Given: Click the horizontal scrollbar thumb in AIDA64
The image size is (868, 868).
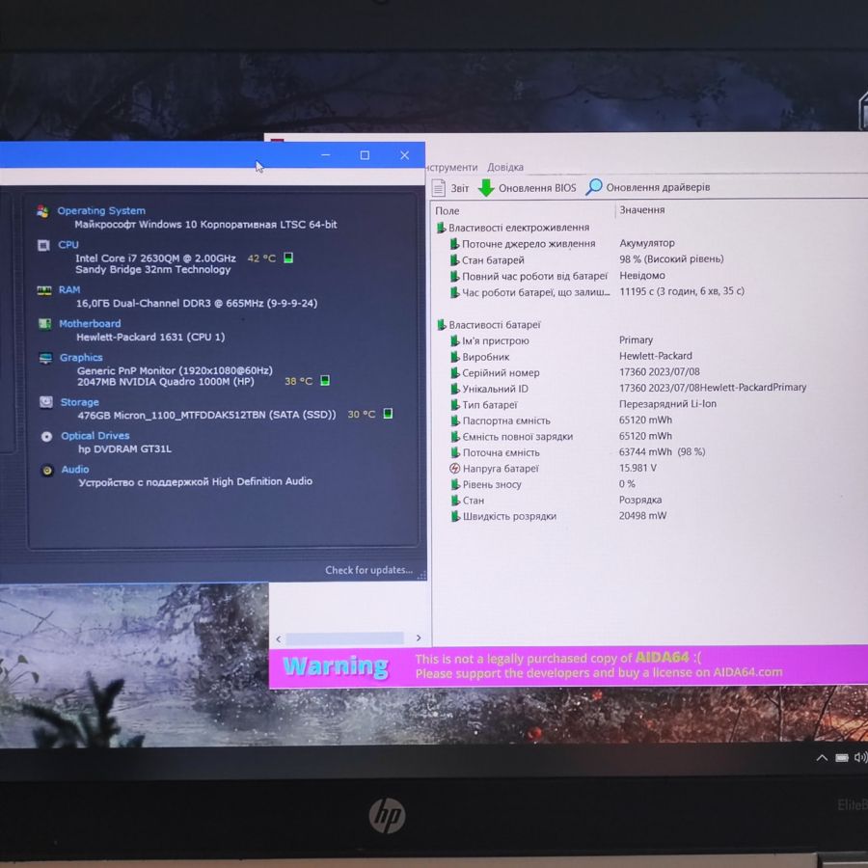Looking at the screenshot, I should 344,638.
